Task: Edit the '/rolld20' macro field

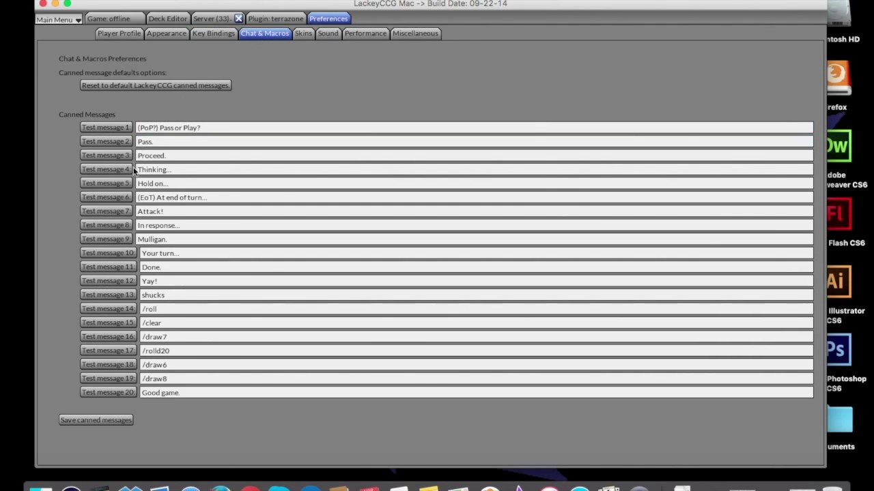Action: pyautogui.click(x=476, y=351)
